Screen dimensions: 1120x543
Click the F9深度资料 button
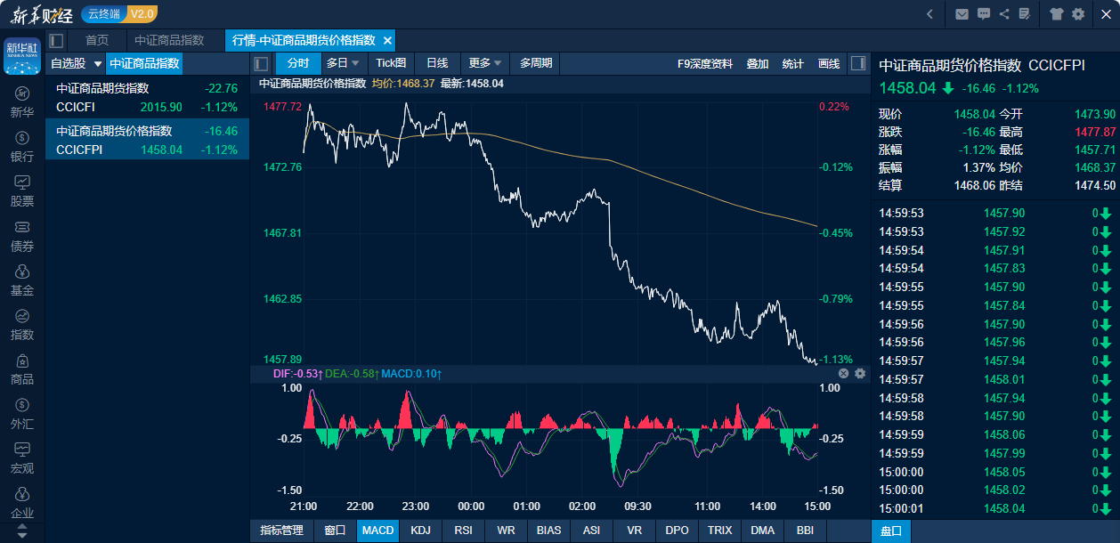(x=704, y=63)
